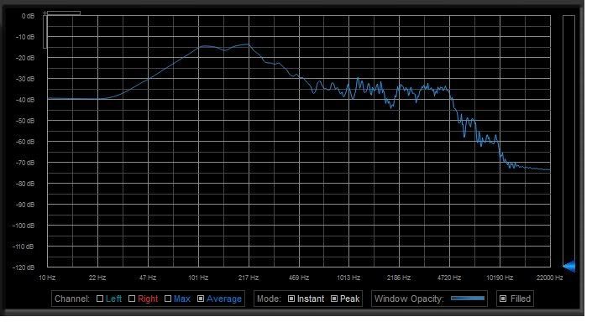
Task: Click the blue triangle level marker
Action: (569, 266)
